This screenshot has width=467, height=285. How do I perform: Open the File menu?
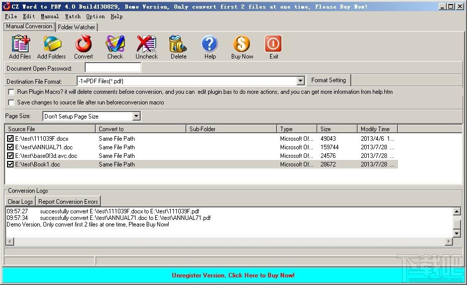point(11,17)
